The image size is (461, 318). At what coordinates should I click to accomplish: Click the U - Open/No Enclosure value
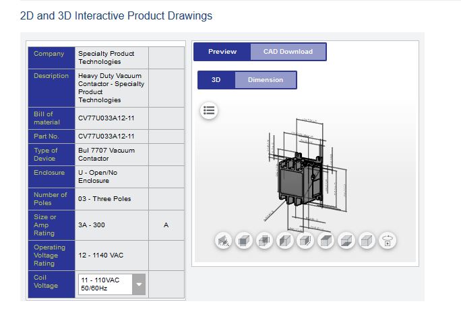(x=112, y=177)
